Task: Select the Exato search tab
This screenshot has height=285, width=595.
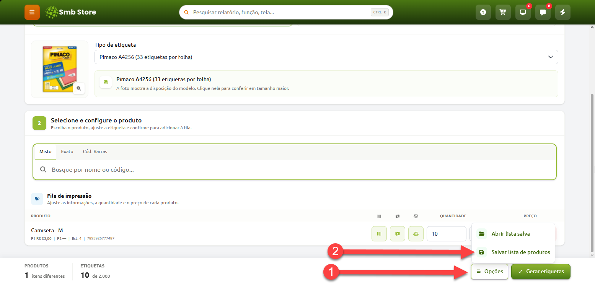Action: pos(67,151)
